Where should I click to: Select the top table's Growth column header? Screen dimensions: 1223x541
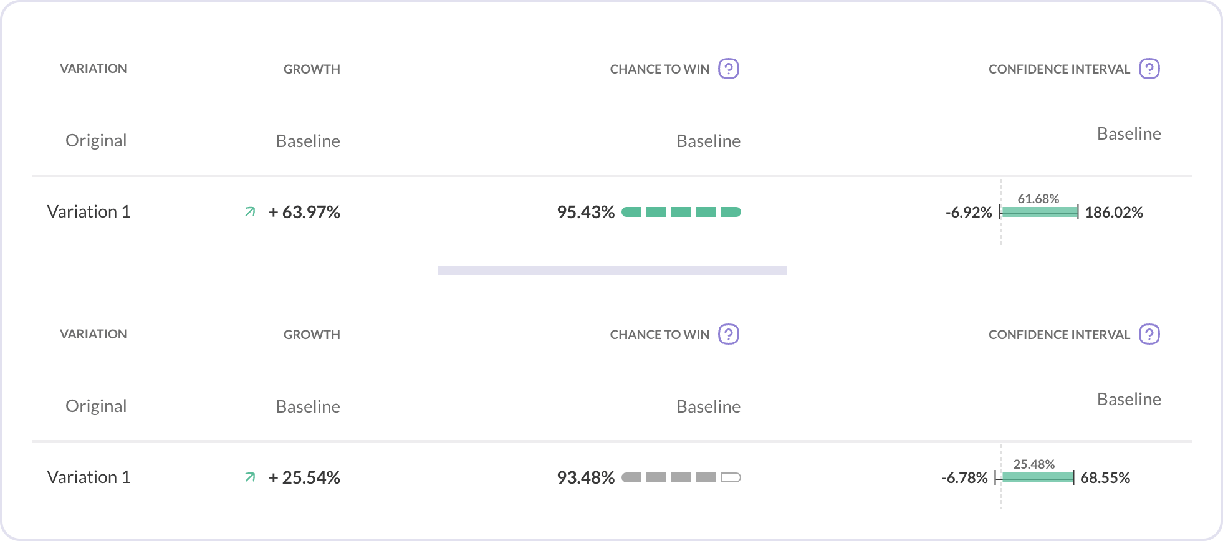pos(312,69)
